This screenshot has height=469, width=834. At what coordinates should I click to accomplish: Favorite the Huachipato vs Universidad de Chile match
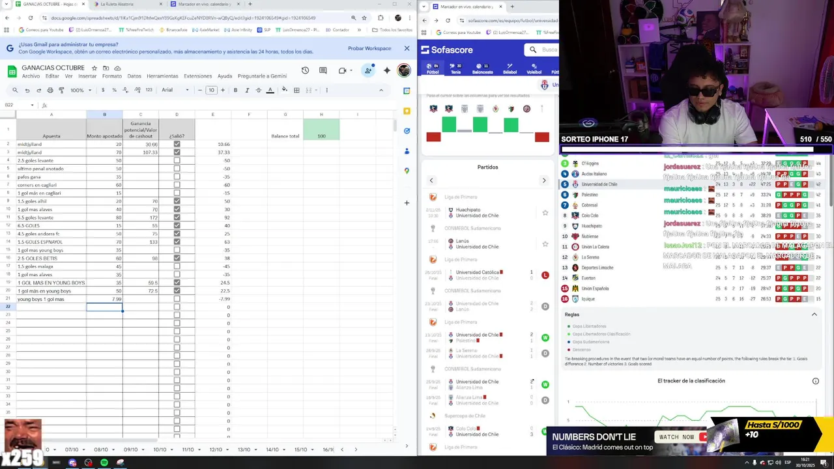click(x=545, y=213)
